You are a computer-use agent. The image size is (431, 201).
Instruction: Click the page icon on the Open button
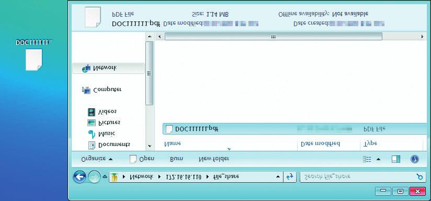pos(133,159)
